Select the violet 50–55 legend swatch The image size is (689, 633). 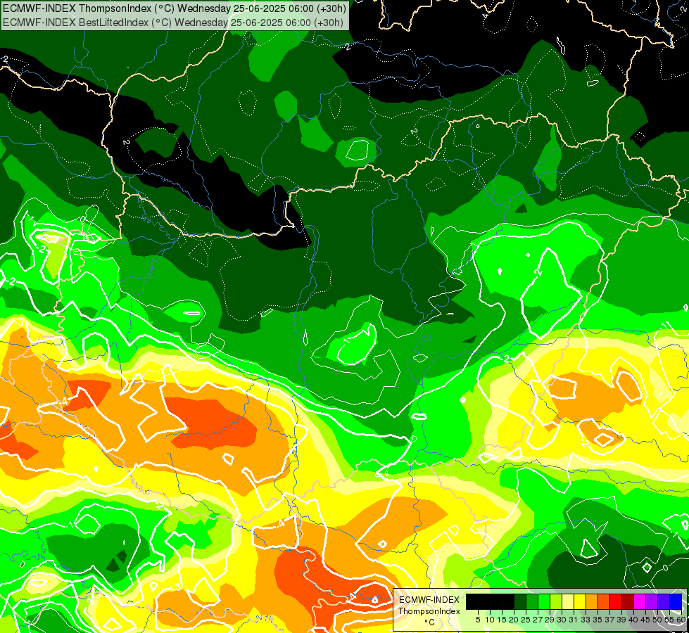tap(664, 601)
